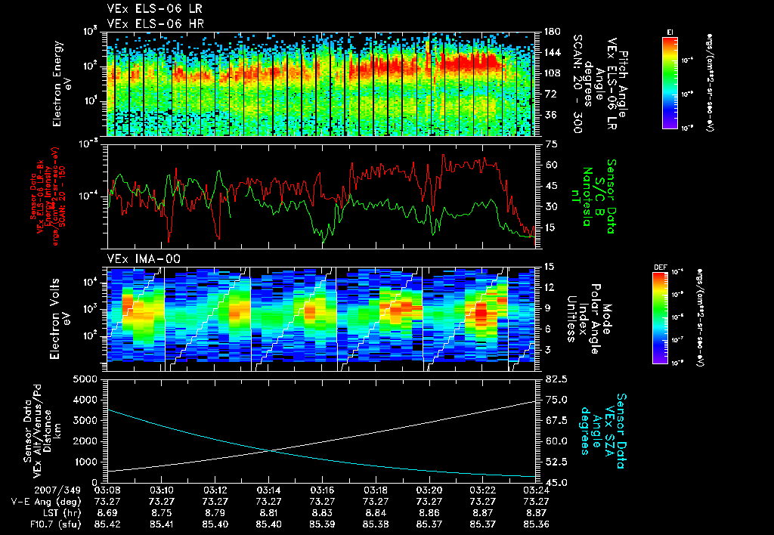
Task: Click the EI color bar legend
Action: click(670, 82)
